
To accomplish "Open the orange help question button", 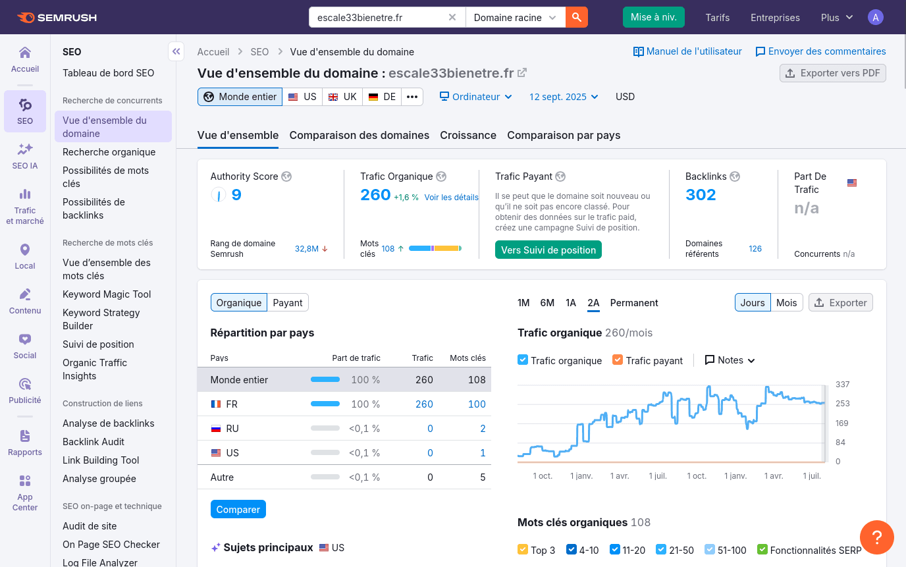I will [876, 537].
